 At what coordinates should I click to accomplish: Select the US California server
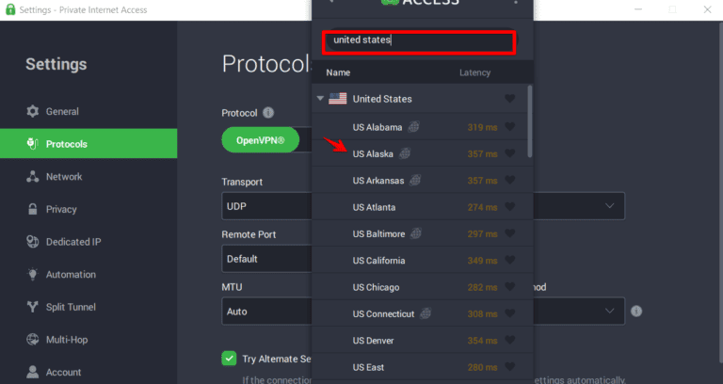coord(378,261)
